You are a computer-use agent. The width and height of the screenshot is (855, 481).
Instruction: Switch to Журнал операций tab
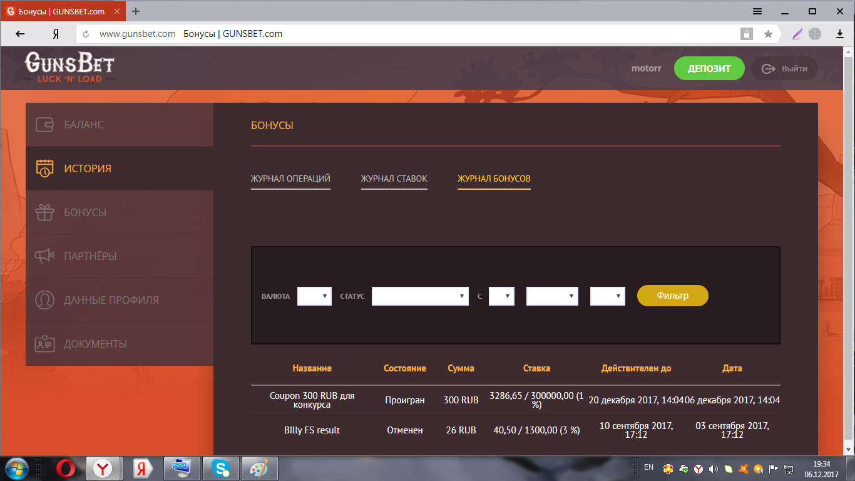[x=290, y=178]
